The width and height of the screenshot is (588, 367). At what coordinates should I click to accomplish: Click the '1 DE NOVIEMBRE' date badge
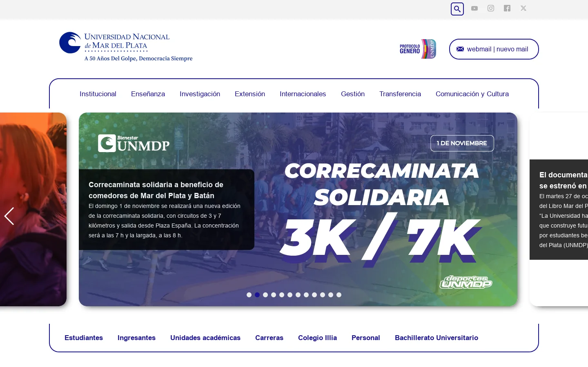(462, 143)
